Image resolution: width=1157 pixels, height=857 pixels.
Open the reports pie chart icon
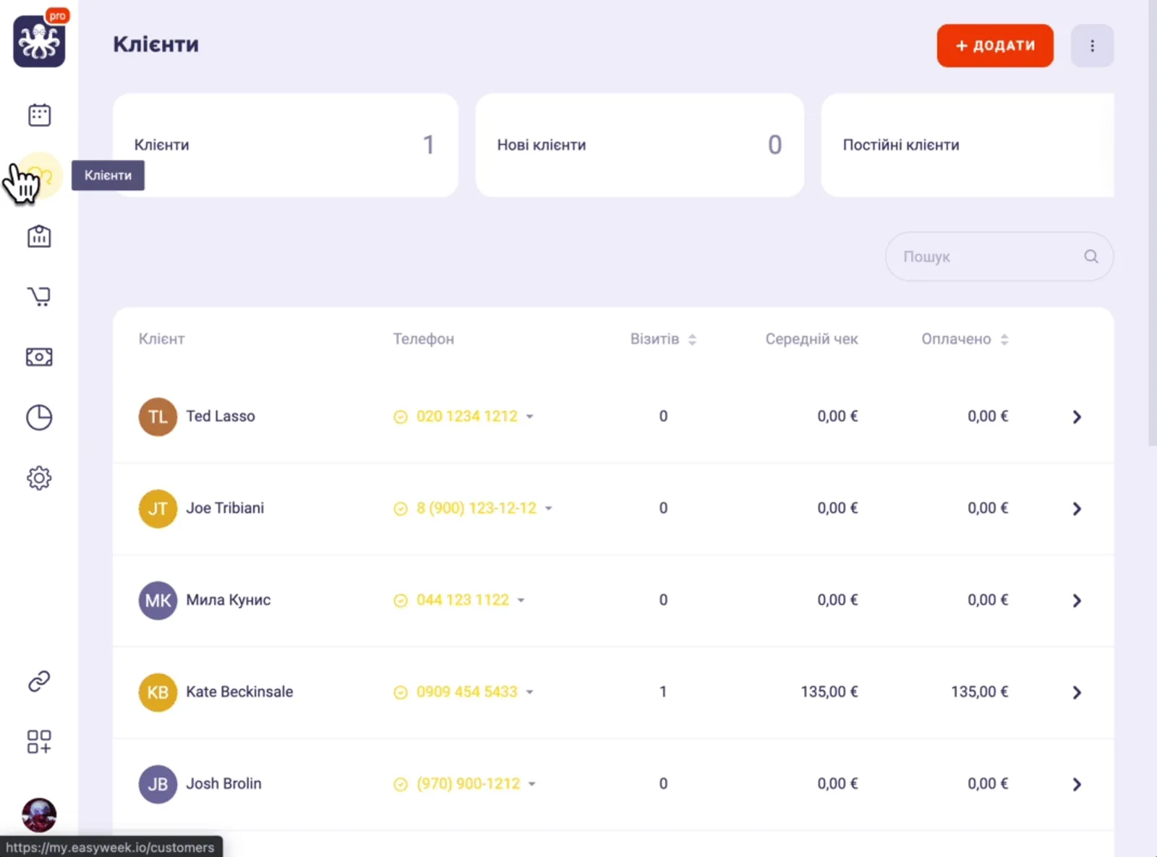[39, 417]
